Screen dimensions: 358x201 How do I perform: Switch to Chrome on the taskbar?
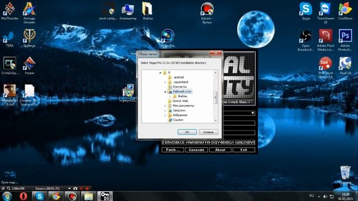pos(56,196)
